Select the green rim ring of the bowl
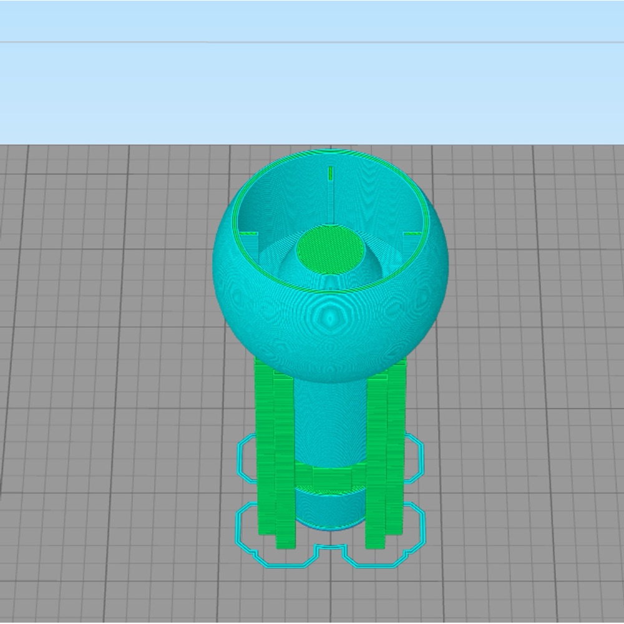This screenshot has width=624, height=624. pyautogui.click(x=330, y=220)
